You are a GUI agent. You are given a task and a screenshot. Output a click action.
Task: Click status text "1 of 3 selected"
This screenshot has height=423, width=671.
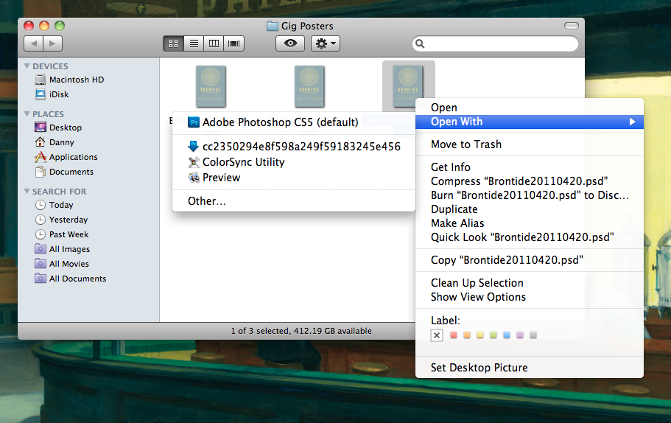[260, 331]
